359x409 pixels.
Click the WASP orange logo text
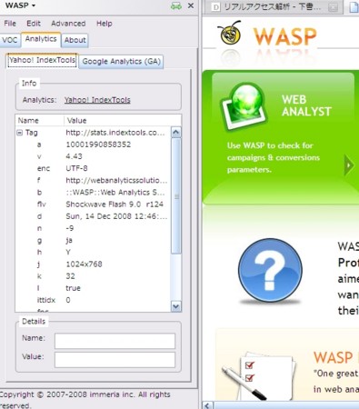click(284, 36)
